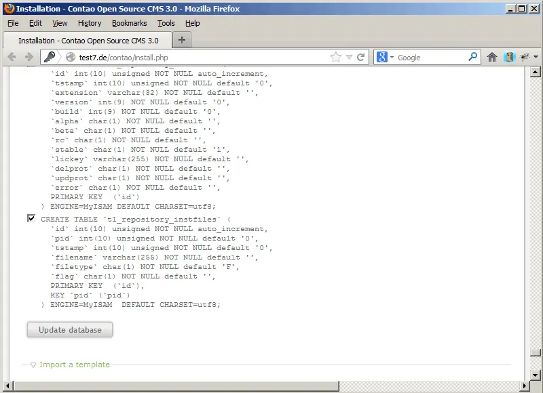Open the Google search engine dropdown
The height and width of the screenshot is (393, 543).
(x=384, y=58)
